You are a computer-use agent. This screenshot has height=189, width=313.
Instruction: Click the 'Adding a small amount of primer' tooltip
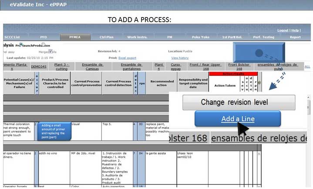tap(54, 131)
